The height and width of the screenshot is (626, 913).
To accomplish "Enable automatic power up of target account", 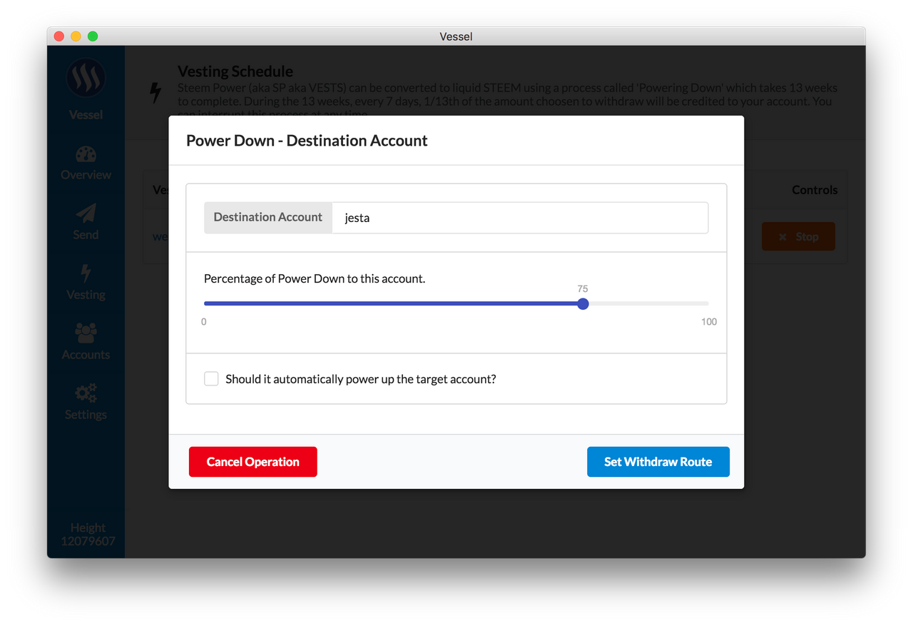I will (211, 378).
